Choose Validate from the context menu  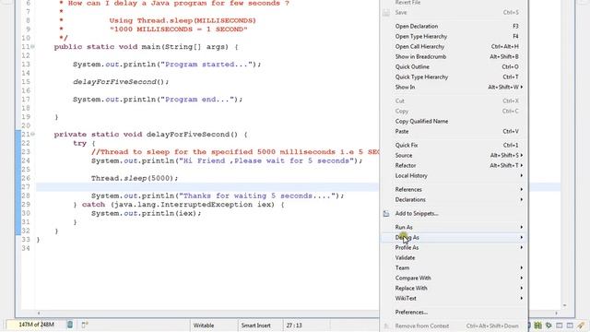[x=454, y=257]
